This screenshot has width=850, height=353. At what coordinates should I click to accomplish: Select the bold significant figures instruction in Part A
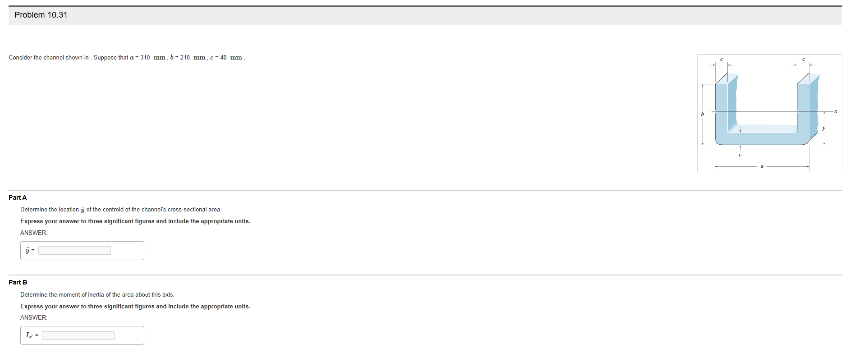tap(135, 221)
